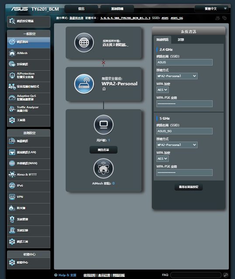Click the 2.4 GHz WPA-PSK key field
Screen dimensions: 235x279
pyautogui.click(x=184, y=104)
